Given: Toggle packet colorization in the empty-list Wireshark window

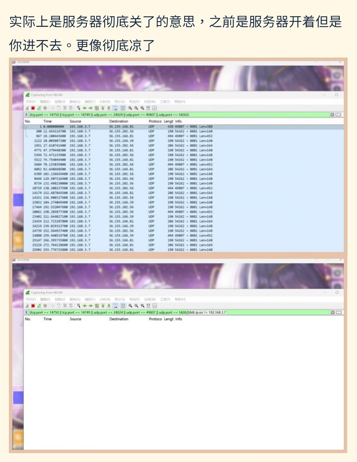Looking at the screenshot, I should pyautogui.click(x=123, y=306).
